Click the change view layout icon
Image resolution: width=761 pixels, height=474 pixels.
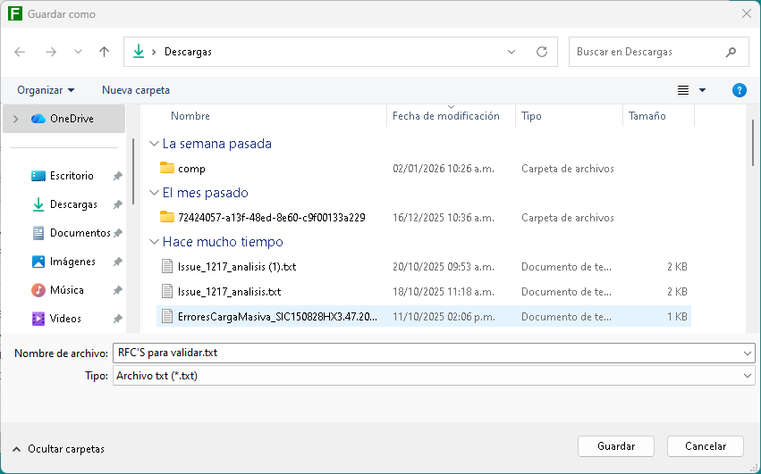[683, 90]
